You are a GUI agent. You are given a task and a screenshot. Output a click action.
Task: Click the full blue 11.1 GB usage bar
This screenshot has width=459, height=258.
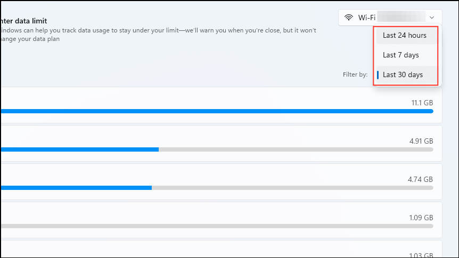click(x=217, y=111)
